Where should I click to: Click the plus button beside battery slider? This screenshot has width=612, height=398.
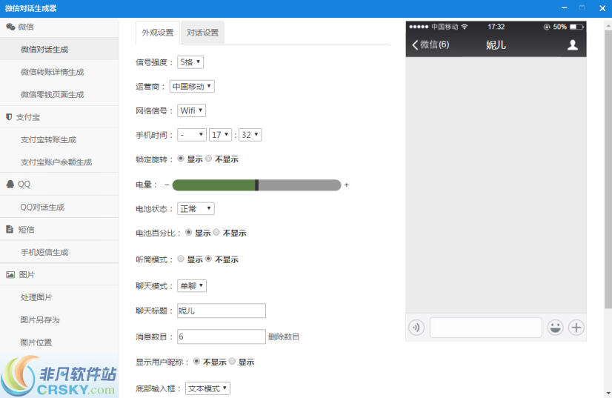(x=346, y=185)
